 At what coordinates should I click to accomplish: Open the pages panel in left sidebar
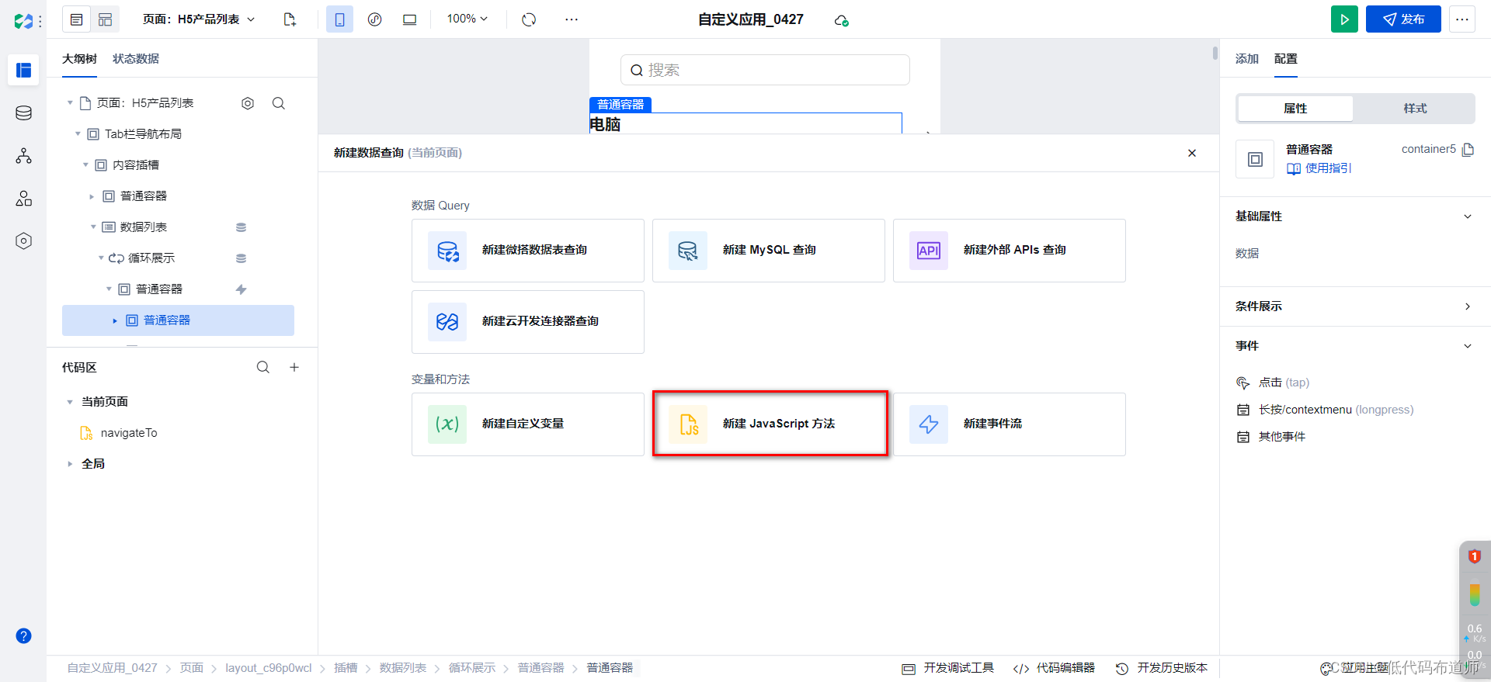tap(23, 71)
